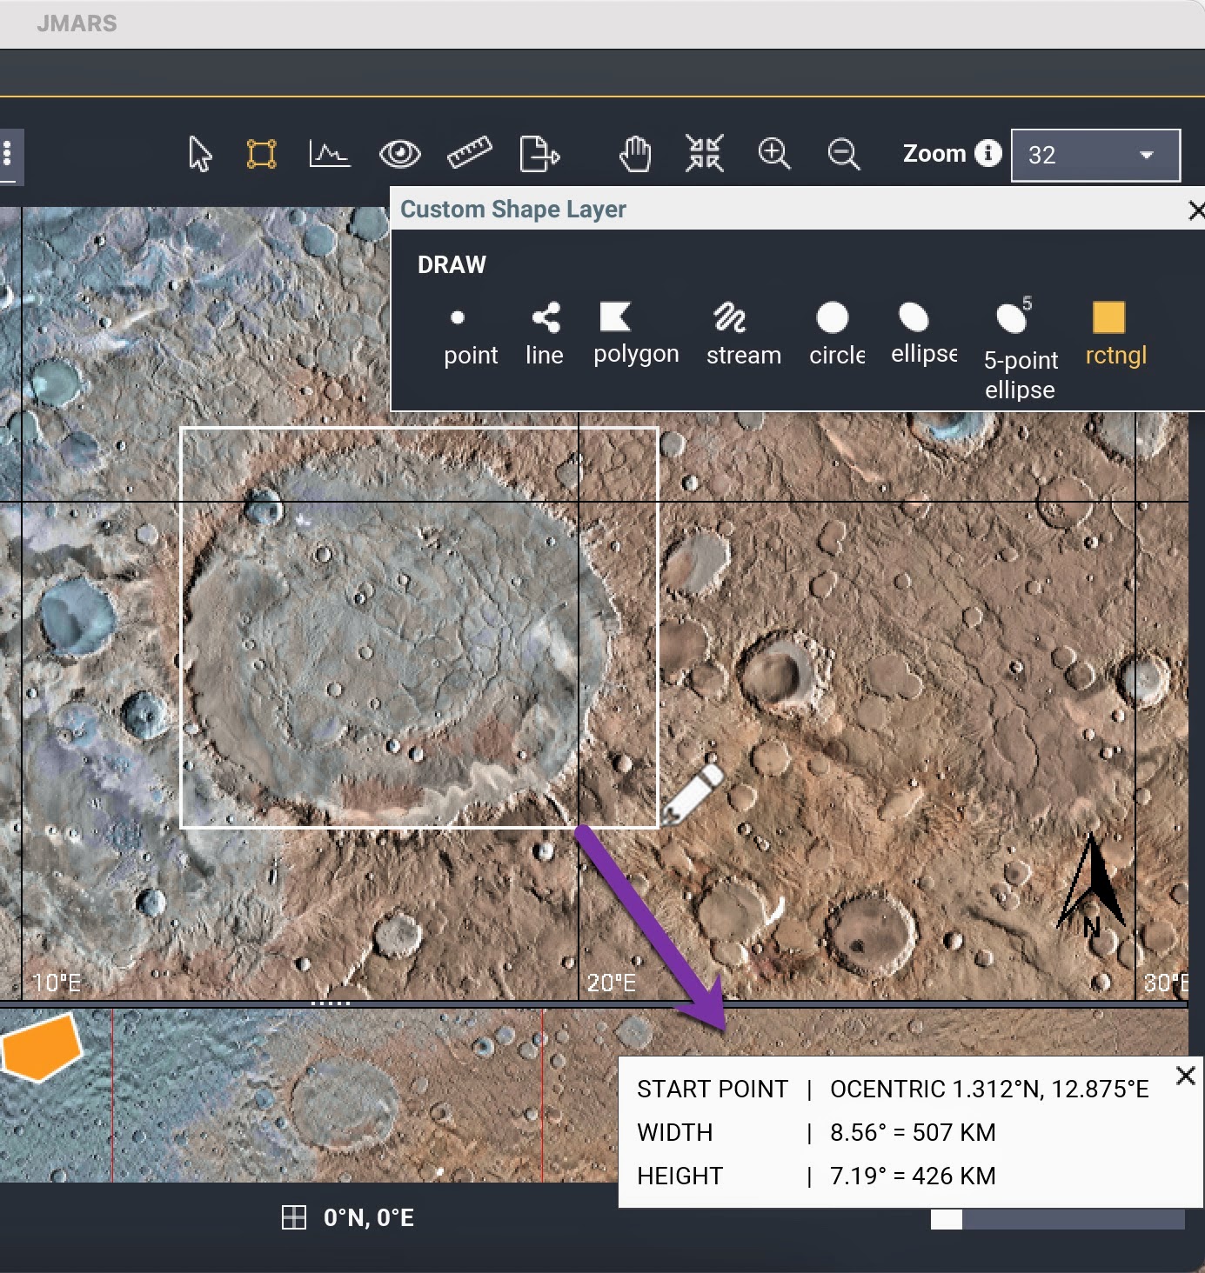Click the orange polygon shape in panner
The width and height of the screenshot is (1205, 1273).
[41, 1047]
